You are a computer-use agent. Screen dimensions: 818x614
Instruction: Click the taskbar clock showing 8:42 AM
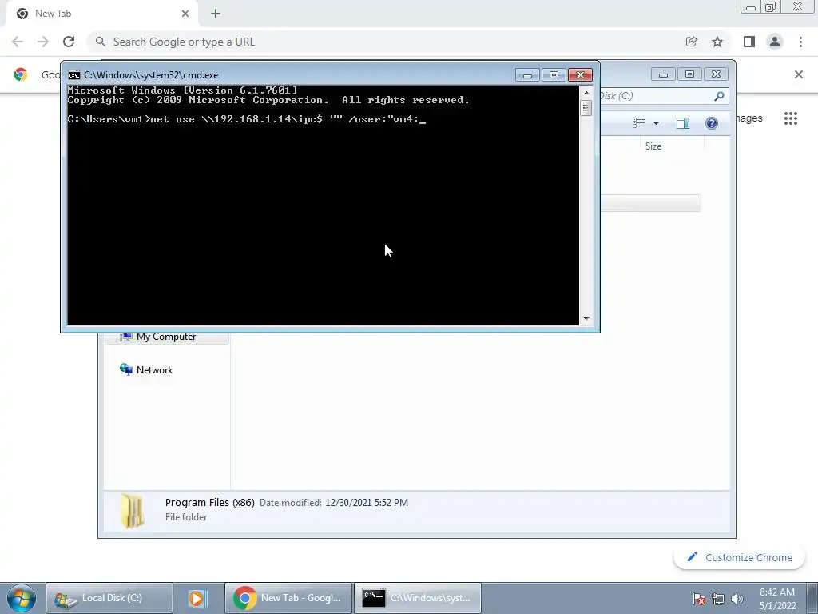click(777, 599)
